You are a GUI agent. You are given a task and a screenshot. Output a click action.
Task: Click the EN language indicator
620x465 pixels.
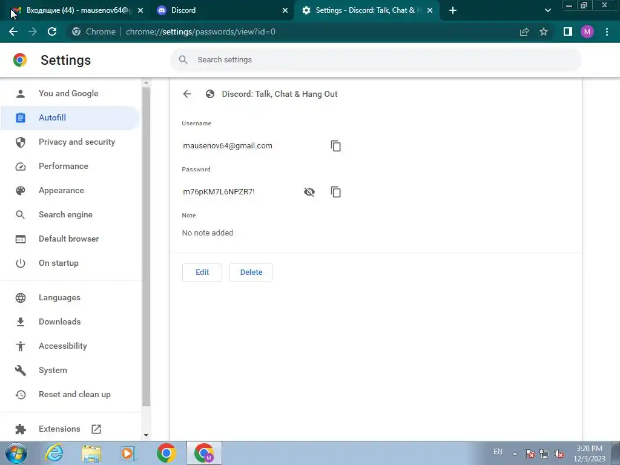[x=498, y=452]
